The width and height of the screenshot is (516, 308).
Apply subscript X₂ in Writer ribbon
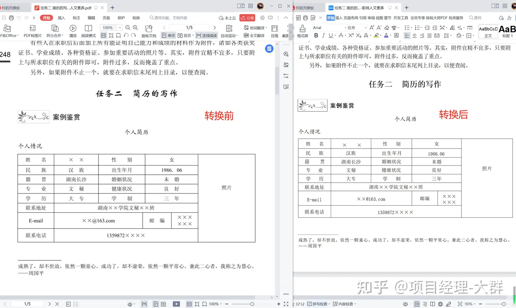click(x=359, y=35)
